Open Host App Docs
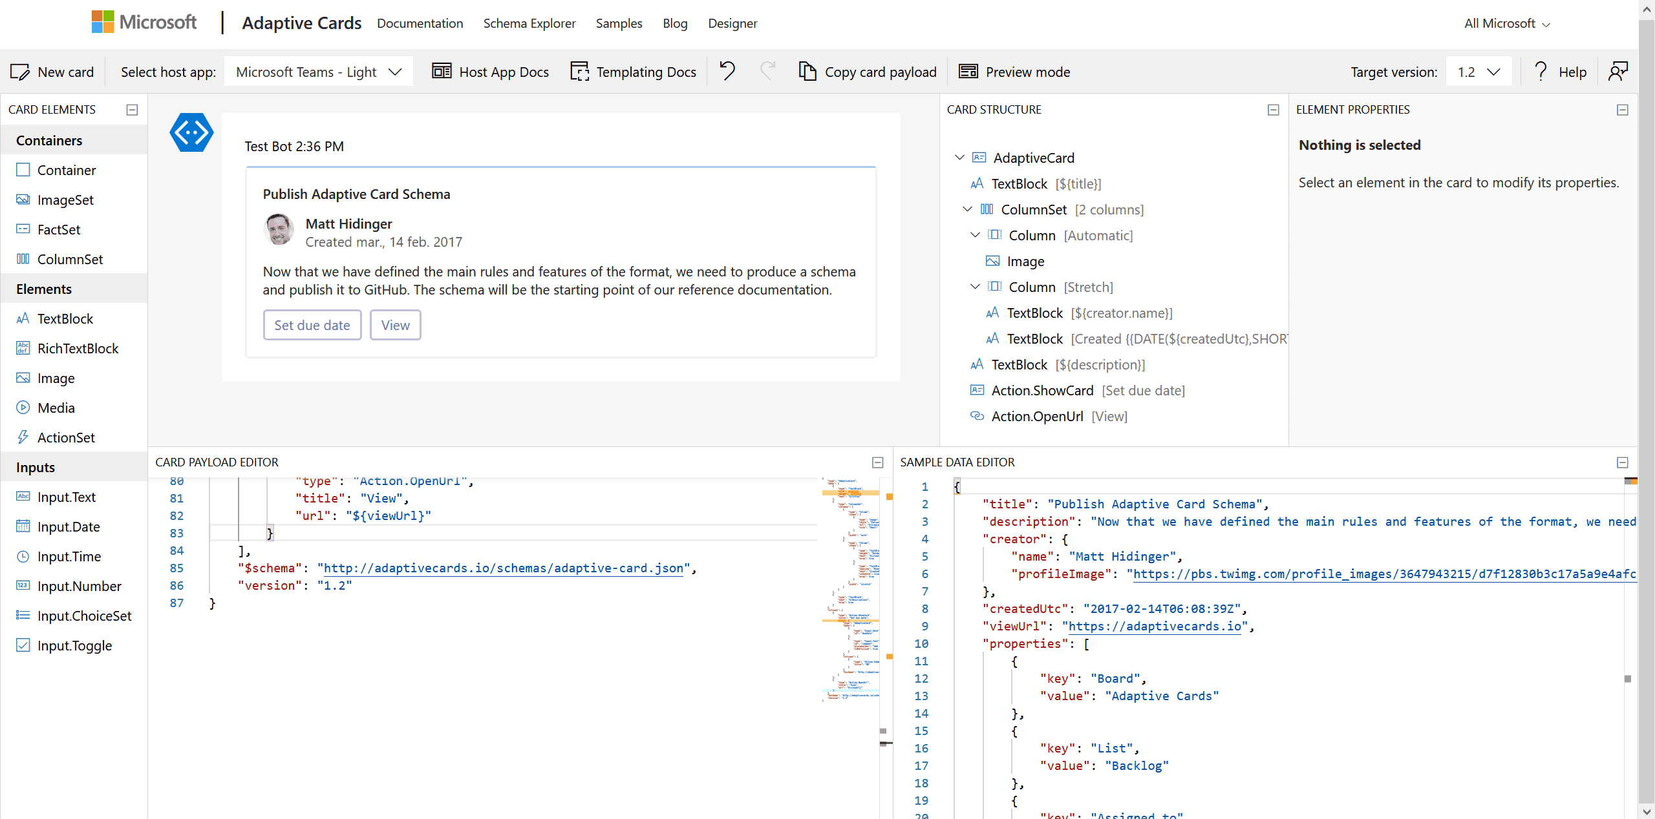 click(x=490, y=72)
